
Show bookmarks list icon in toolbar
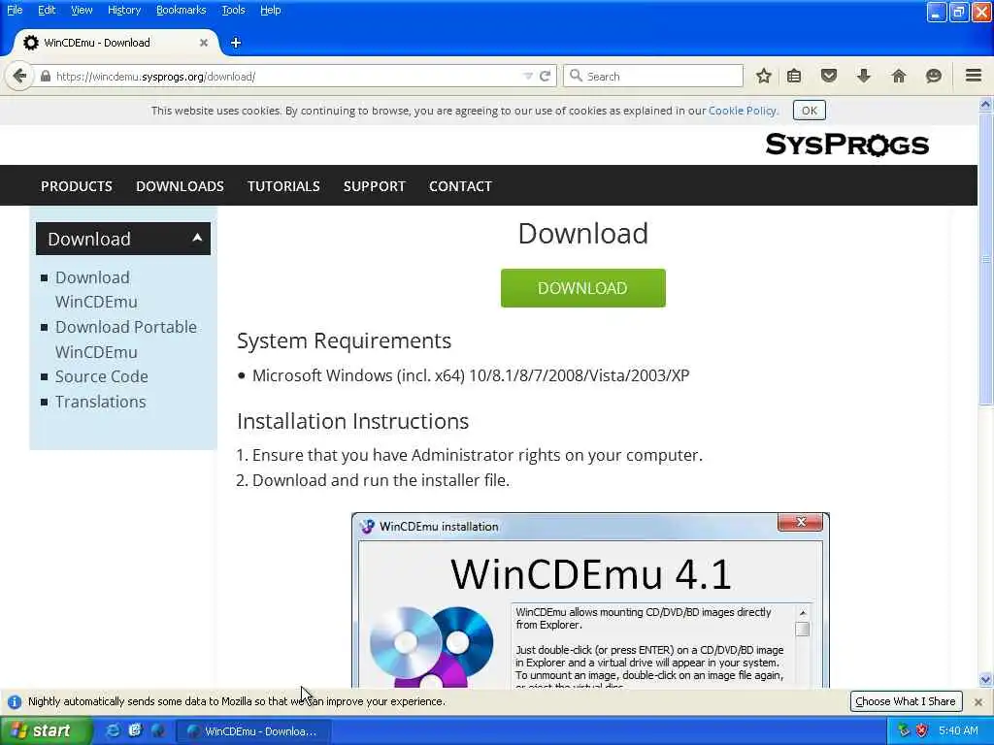coord(794,77)
